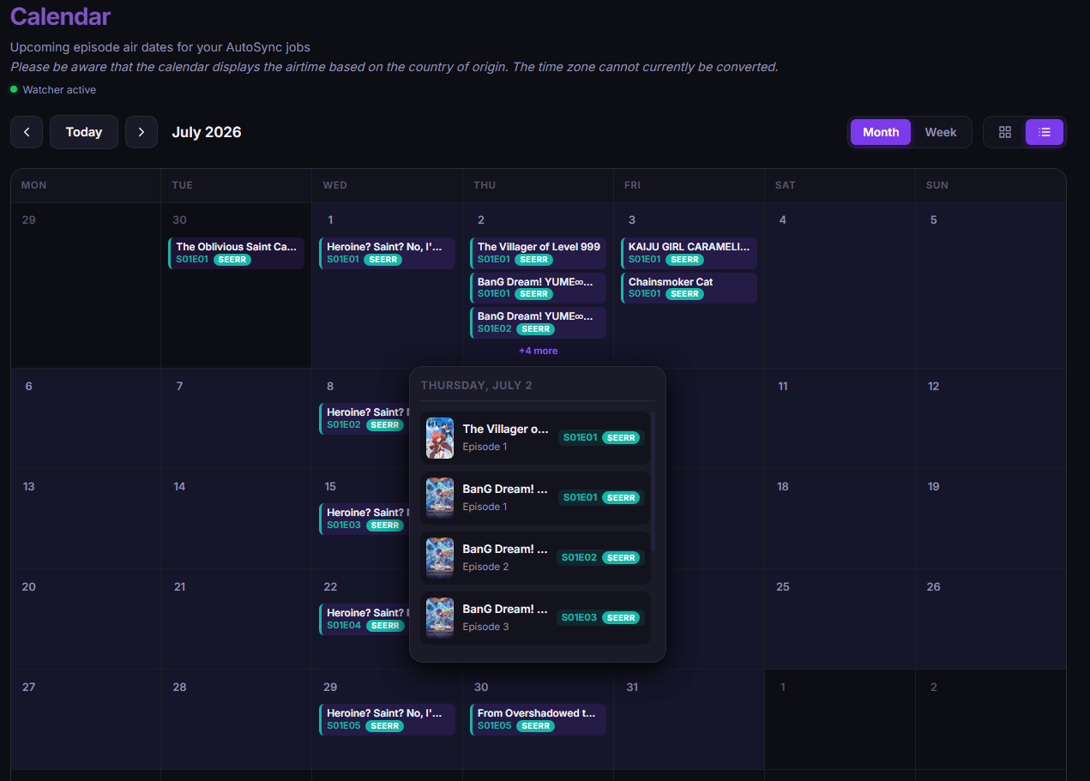This screenshot has width=1090, height=781.
Task: Click S01E02 label in the popup
Action: coord(580,557)
